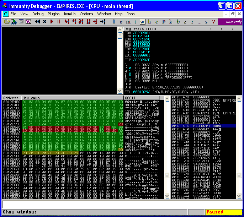244x217 pixels.
Task: Click the Python shell icon in toolbar
Action: (x=14, y=22)
